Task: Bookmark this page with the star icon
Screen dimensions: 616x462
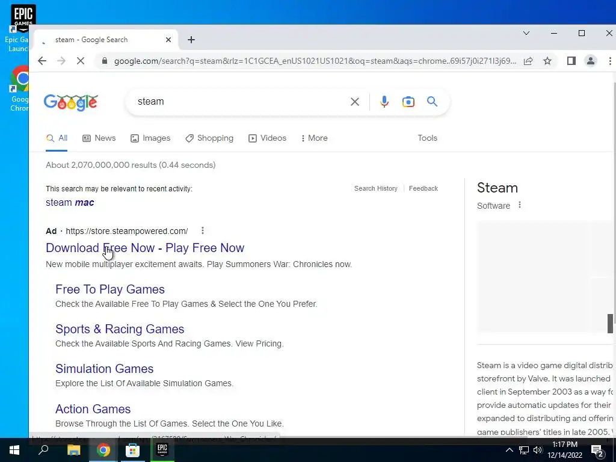Action: (x=547, y=61)
